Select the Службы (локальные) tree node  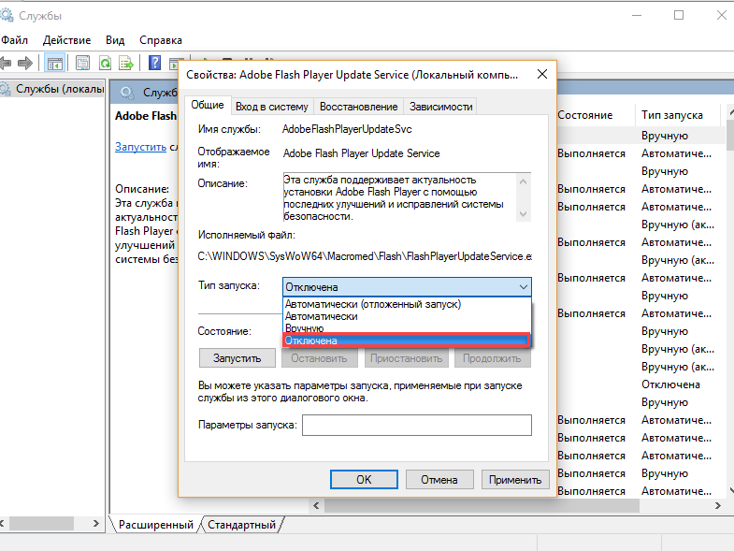click(x=51, y=89)
